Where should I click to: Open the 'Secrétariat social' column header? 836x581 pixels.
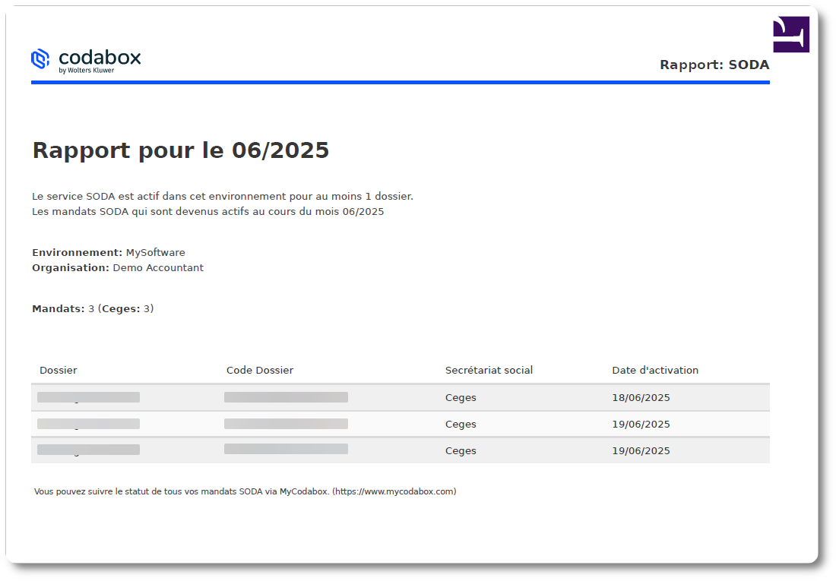tap(489, 370)
